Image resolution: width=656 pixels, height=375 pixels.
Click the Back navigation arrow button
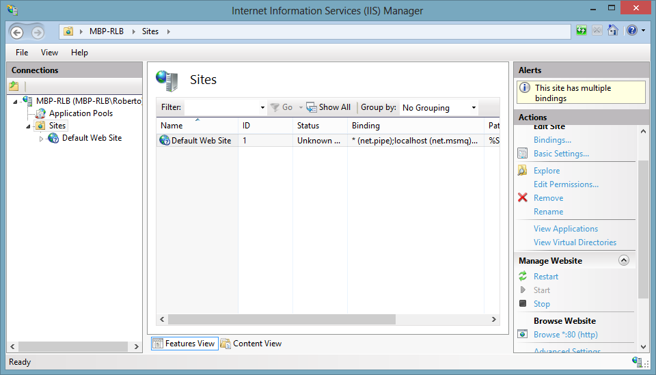[17, 32]
